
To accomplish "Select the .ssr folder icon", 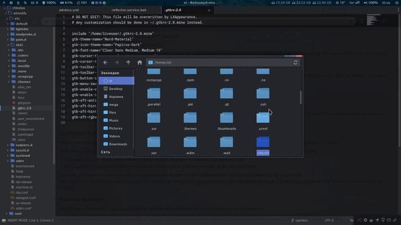I will coord(154,118).
